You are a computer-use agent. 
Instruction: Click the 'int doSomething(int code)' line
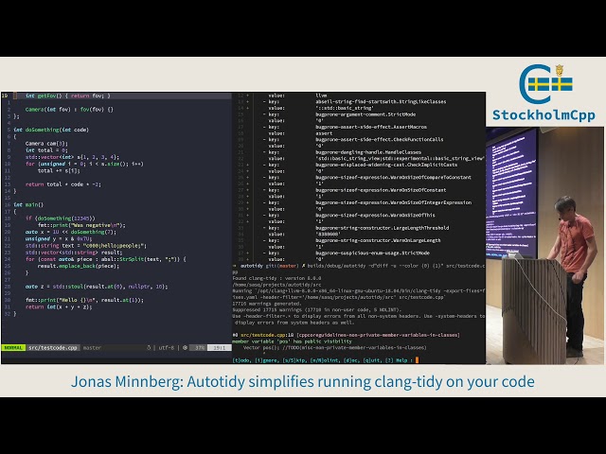click(51, 130)
